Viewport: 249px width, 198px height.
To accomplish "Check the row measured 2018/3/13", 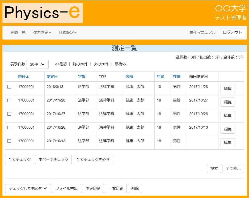I will (x=9, y=87).
